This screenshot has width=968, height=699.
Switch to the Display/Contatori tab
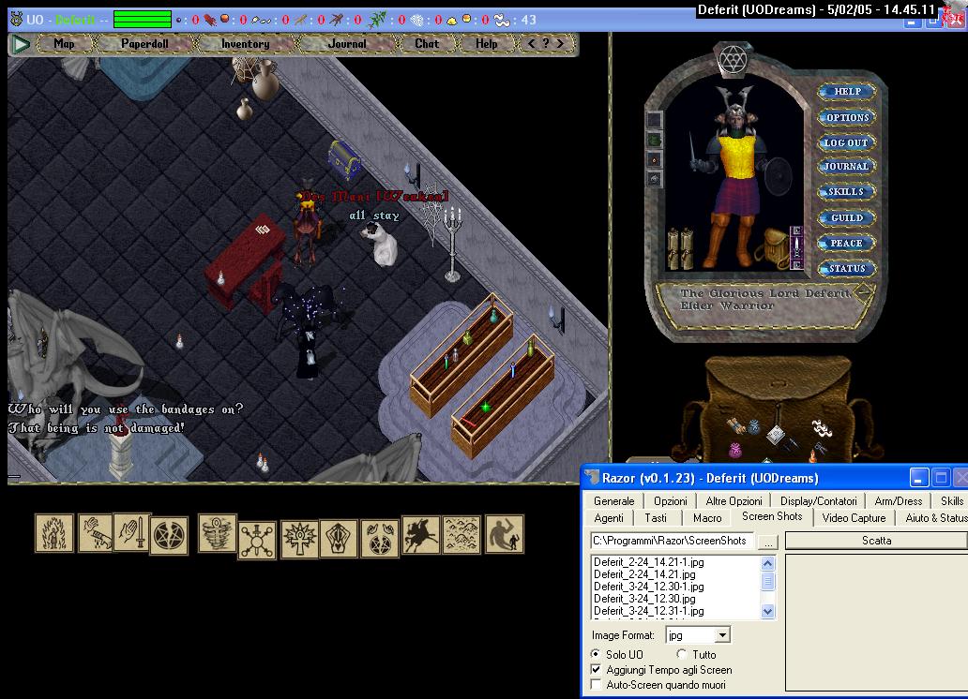coord(819,501)
